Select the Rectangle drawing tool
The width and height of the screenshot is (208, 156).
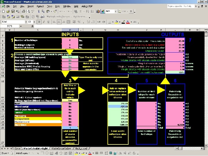(x=42, y=153)
